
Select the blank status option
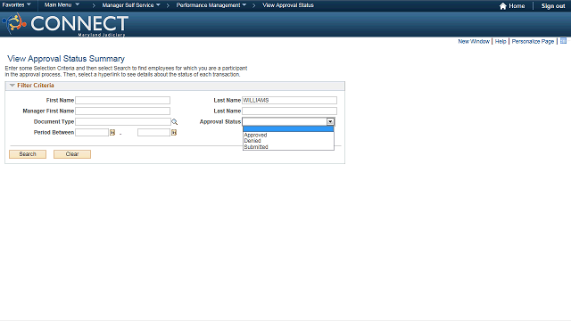pos(288,128)
